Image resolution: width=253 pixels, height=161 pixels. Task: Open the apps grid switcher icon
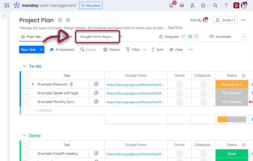pos(7,5)
